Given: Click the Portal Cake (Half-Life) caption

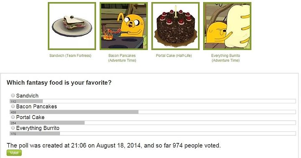Looking at the screenshot, I should [174, 55].
